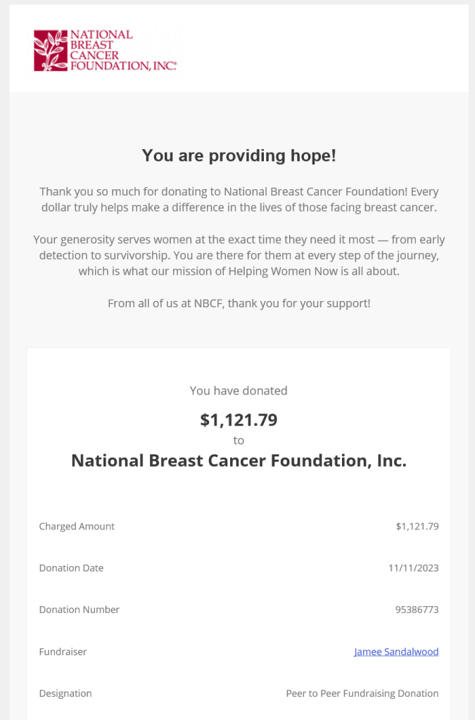
Task: Click the Peer to Peer Fundraising Donation value
Action: (x=362, y=693)
